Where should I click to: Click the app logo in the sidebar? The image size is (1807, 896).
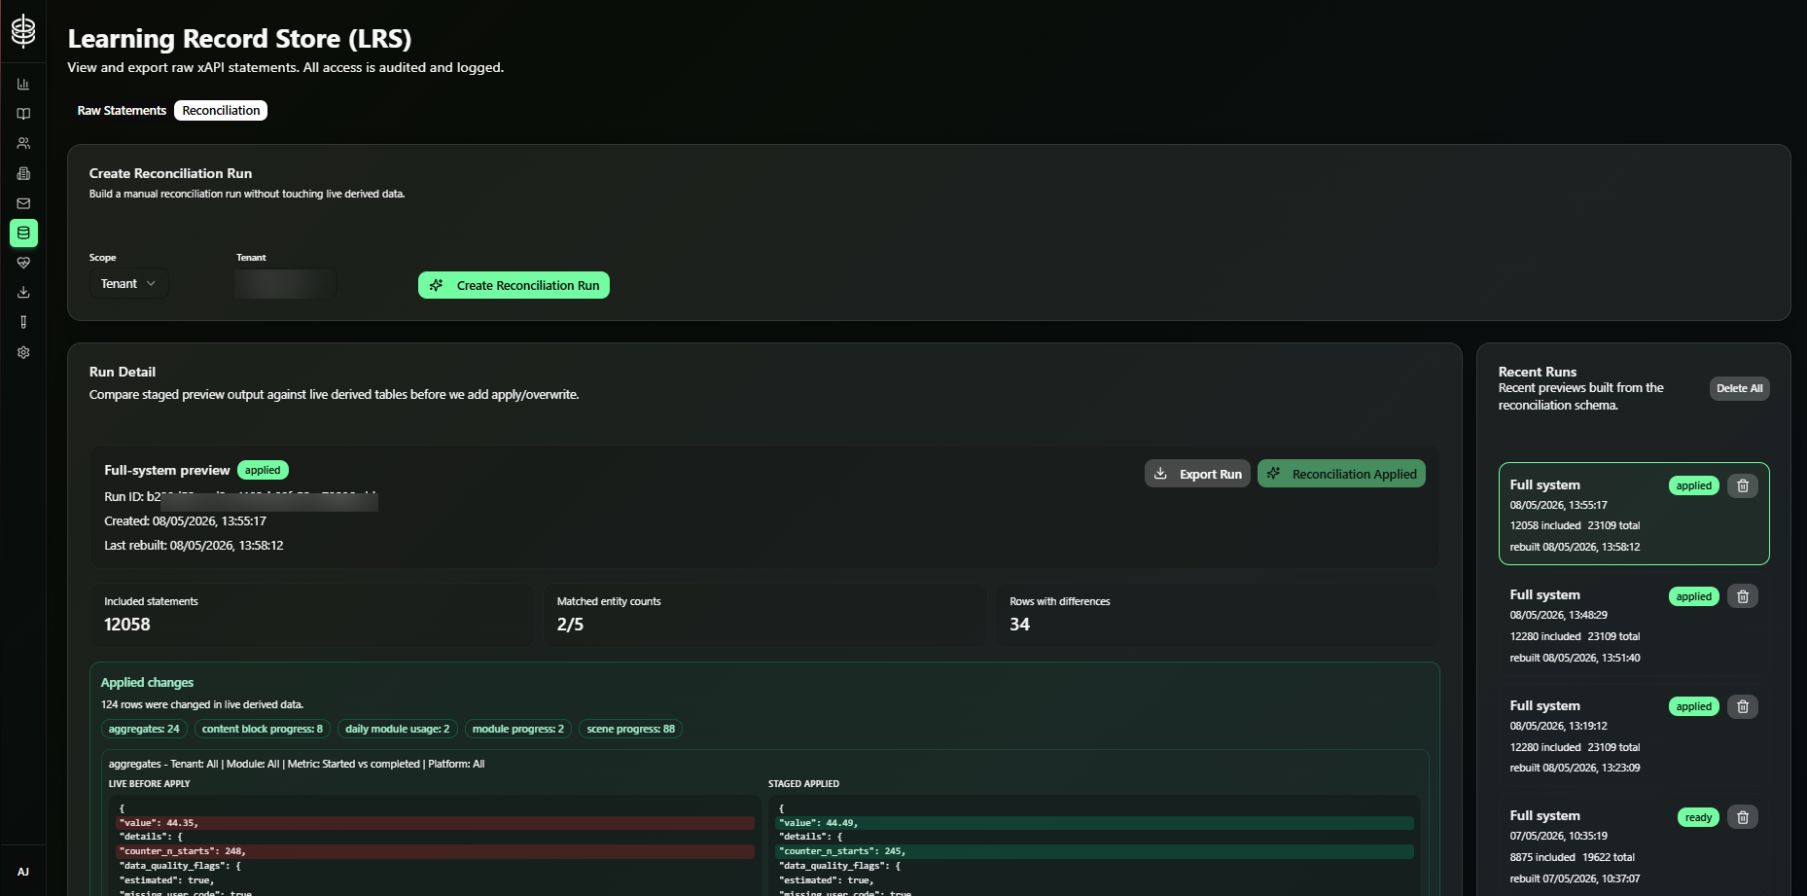(x=23, y=31)
